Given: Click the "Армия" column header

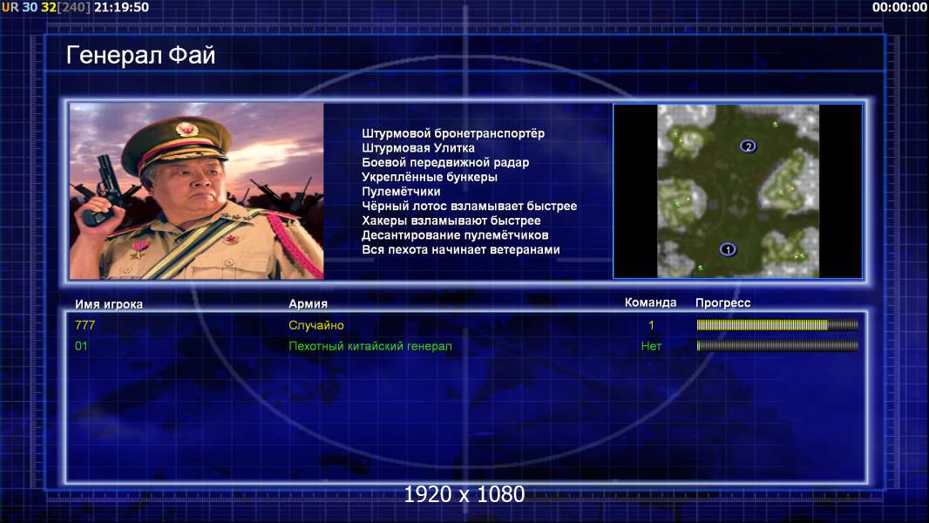Looking at the screenshot, I should pos(309,304).
